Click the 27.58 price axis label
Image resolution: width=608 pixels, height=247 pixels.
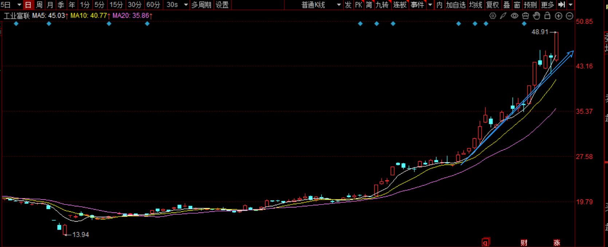(584, 157)
